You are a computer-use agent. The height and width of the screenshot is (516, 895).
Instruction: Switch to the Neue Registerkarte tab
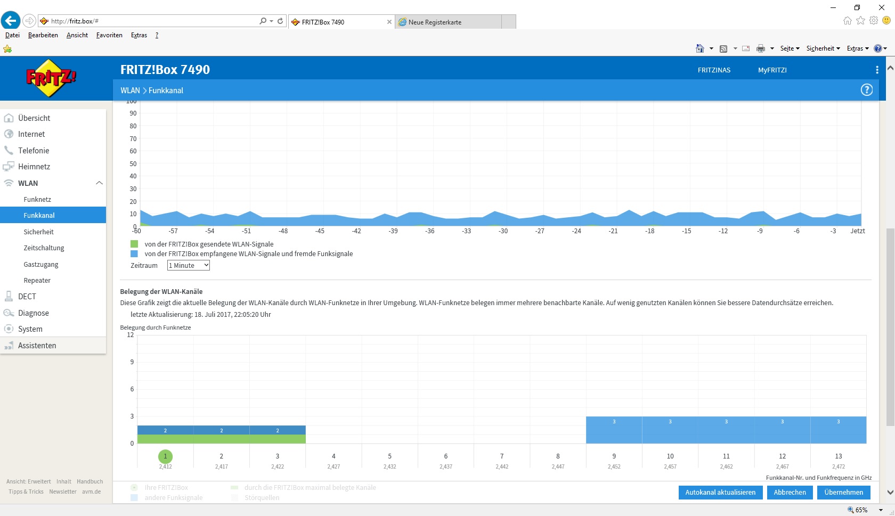(448, 22)
